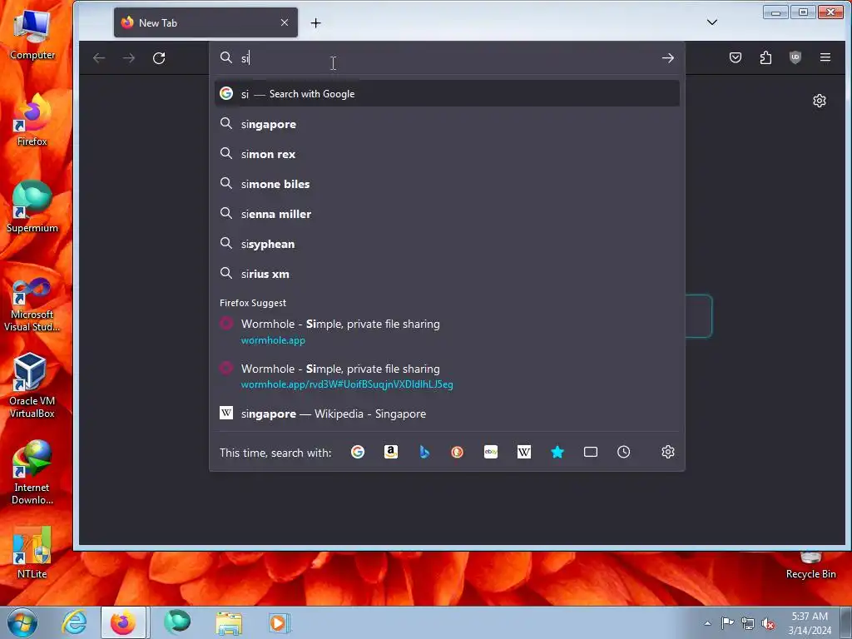The width and height of the screenshot is (852, 639).
Task: Select the 'singapore' search suggestion
Action: coord(447,124)
